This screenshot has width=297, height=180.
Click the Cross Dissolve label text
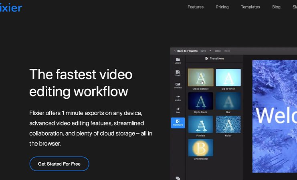[200, 89]
